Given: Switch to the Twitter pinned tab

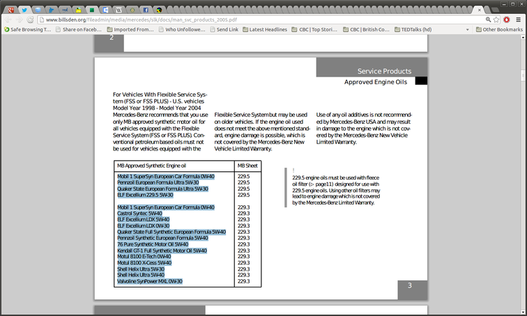Looking at the screenshot, I should pos(24,10).
